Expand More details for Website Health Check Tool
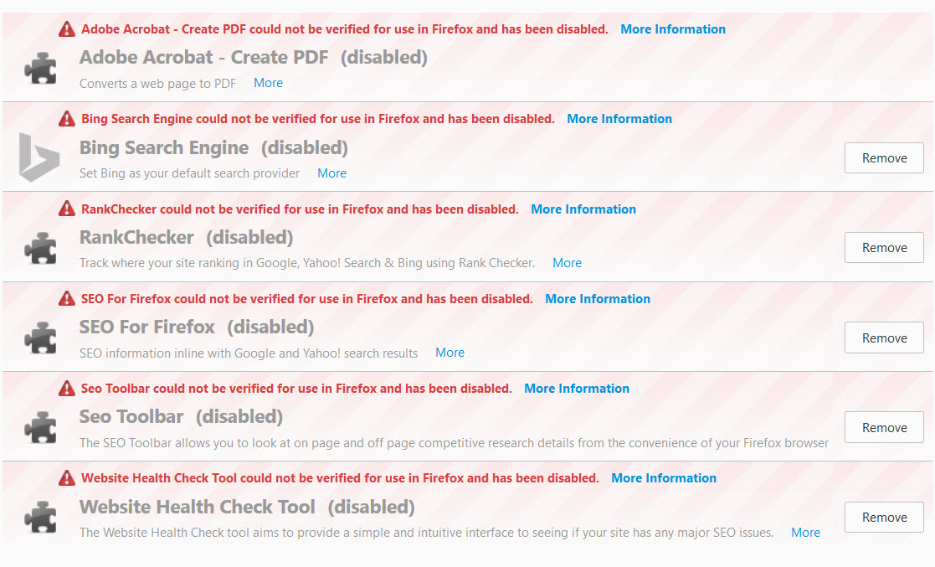The width and height of the screenshot is (935, 567). tap(805, 533)
